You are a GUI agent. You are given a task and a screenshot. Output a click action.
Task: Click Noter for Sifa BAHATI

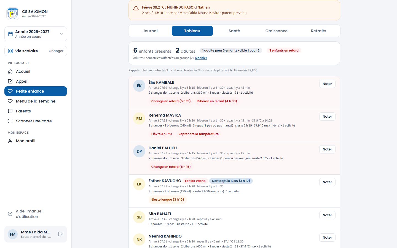point(327,215)
